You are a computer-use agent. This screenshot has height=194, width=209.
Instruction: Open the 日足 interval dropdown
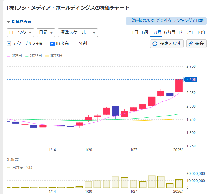[46, 33]
